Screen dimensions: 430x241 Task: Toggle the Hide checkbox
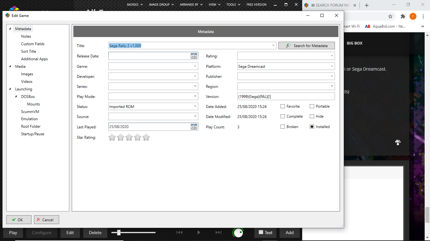tap(312, 116)
